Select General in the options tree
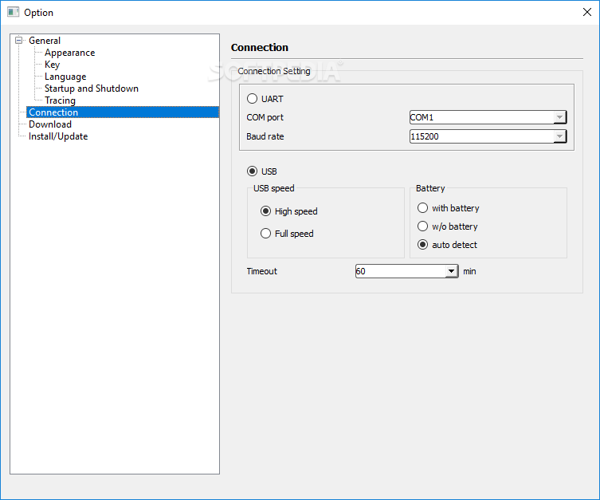600x500 pixels. [45, 41]
